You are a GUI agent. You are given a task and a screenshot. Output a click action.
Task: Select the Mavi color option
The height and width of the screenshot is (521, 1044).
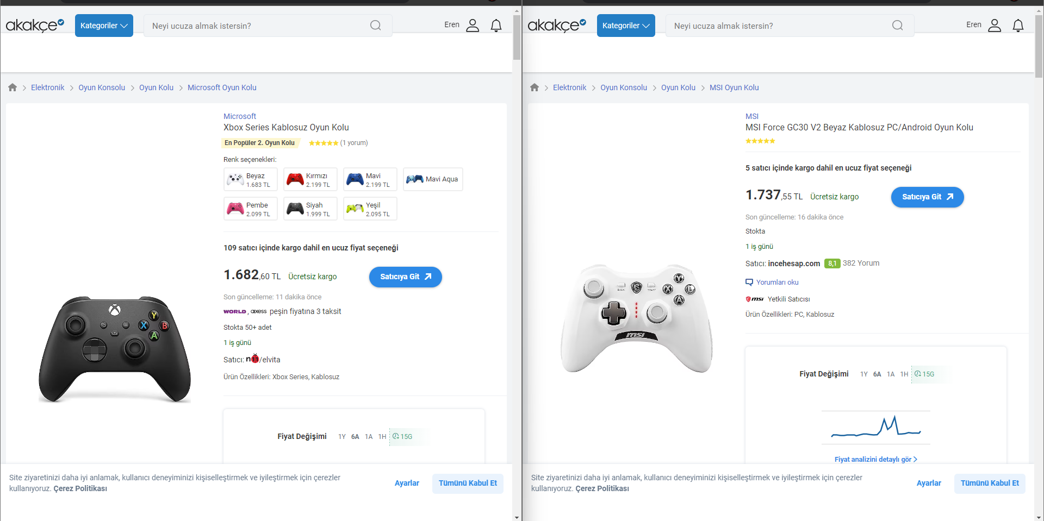coord(370,179)
